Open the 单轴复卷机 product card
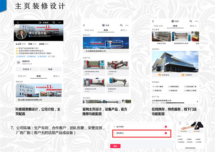This screenshot has width=215, height=152. (118, 85)
